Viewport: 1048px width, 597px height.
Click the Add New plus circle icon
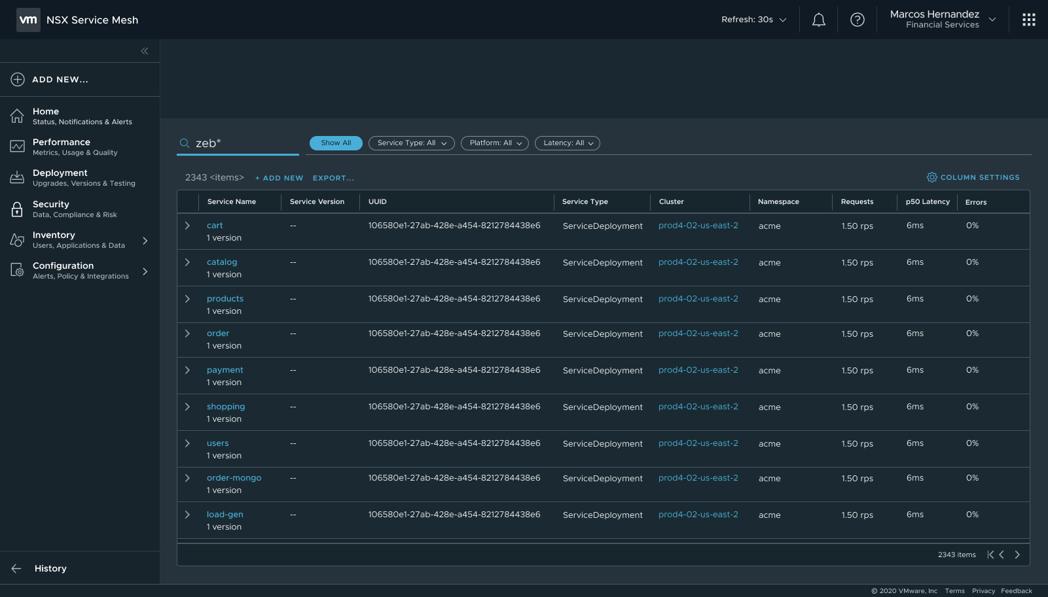point(18,79)
